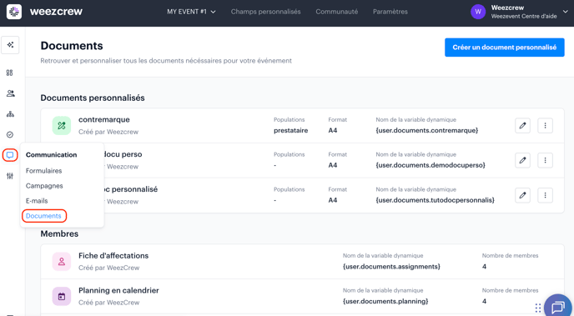This screenshot has height=316, width=574.
Task: Open more options for tuto doc personnalisé
Action: [x=545, y=195]
